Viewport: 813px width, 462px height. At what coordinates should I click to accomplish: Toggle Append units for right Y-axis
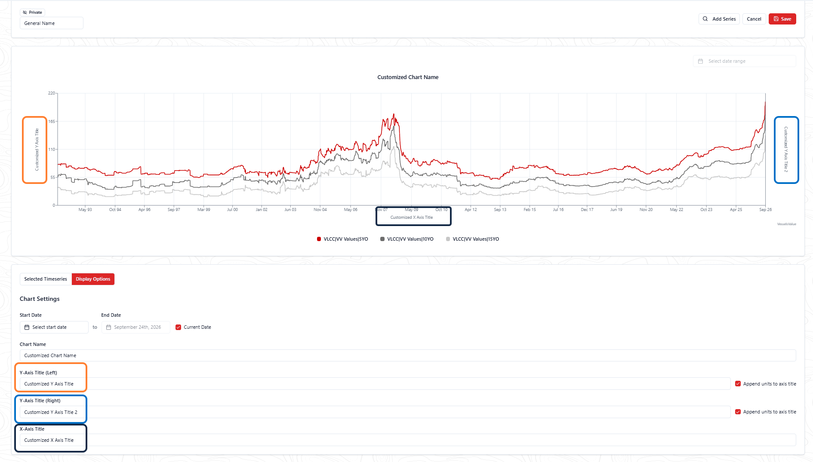point(738,412)
